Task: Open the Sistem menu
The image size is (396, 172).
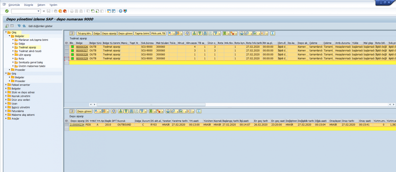Action: [x=41, y=5]
